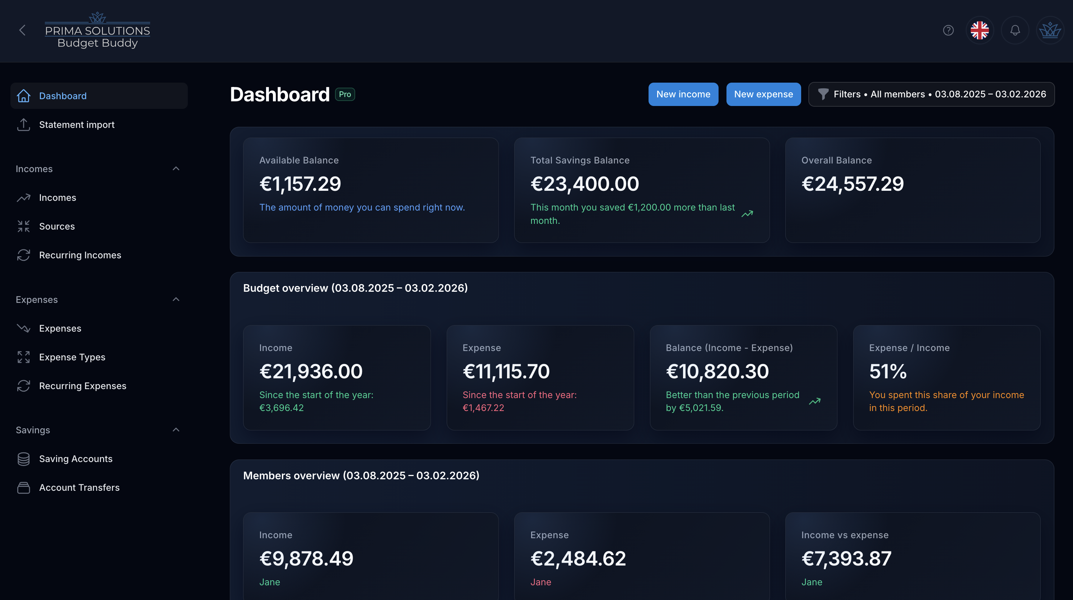Click the Recurring Incomes refresh icon
Image resolution: width=1073 pixels, height=600 pixels.
pyautogui.click(x=23, y=255)
